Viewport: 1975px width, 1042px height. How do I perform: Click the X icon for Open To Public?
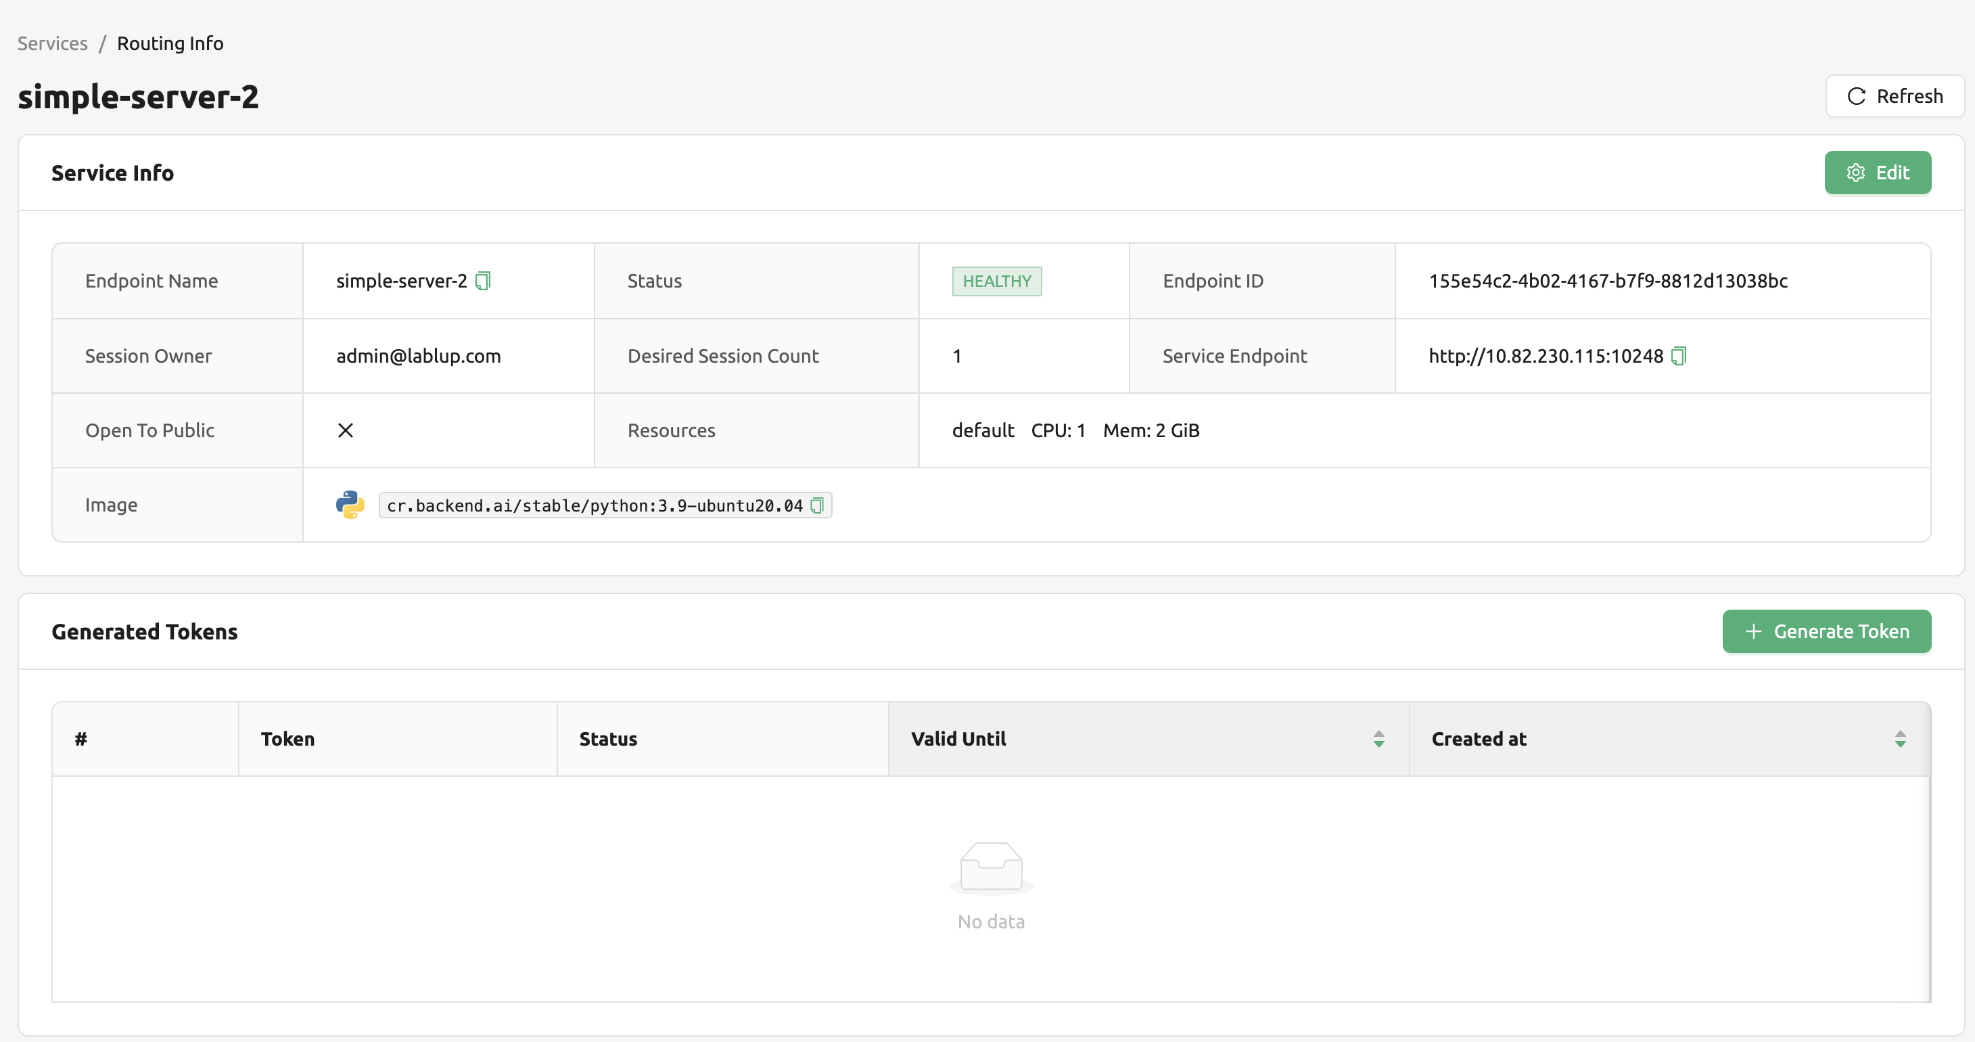coord(346,431)
